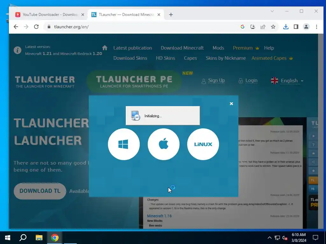326x244 pixels.
Task: Open the tab search chevron
Action: coord(272,11)
